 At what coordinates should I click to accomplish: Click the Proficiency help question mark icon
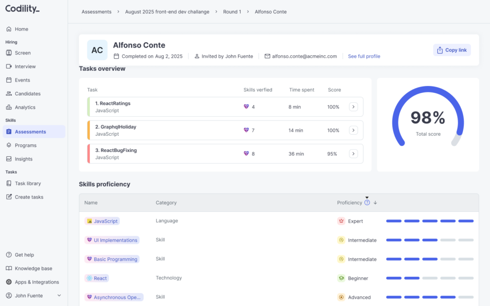[x=367, y=202]
